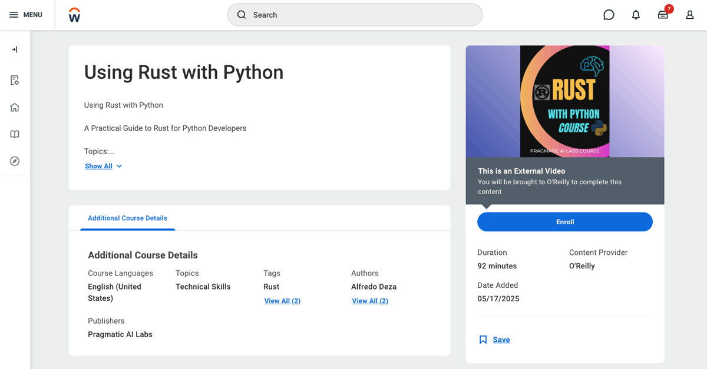This screenshot has width=707, height=369.
Task: Go to the home sidebar icon
Action: [x=15, y=107]
